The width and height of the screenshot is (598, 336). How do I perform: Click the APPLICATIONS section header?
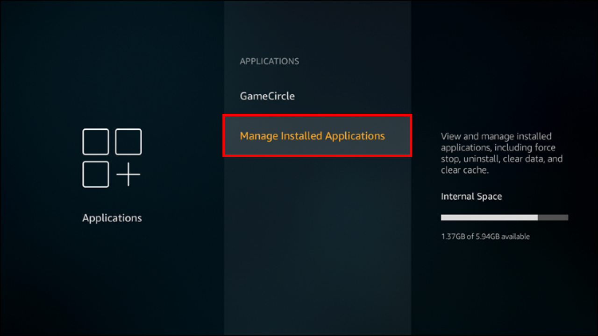(x=269, y=61)
